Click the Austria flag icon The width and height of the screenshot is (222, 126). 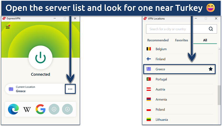pos(149,89)
